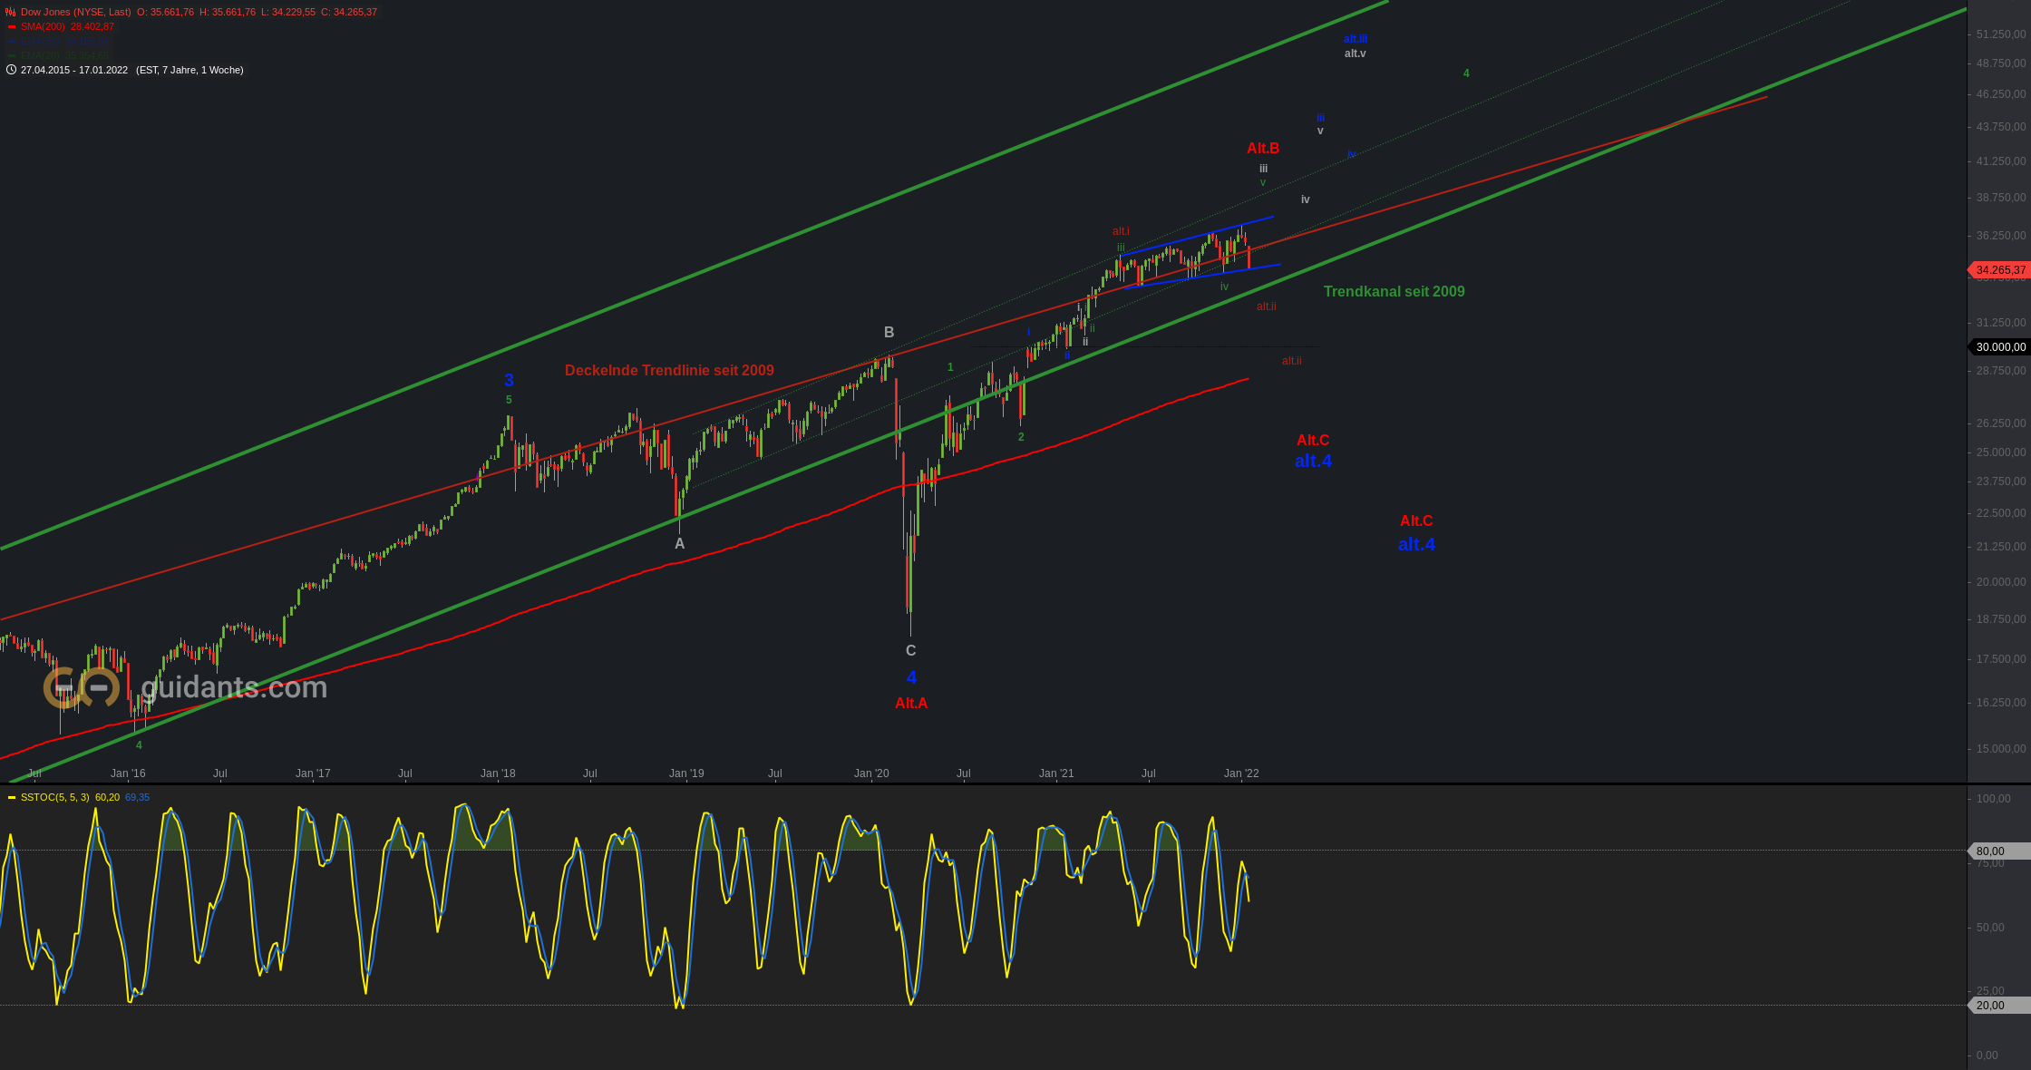Click the 30.000,00 horizontal line price tag

1998,347
